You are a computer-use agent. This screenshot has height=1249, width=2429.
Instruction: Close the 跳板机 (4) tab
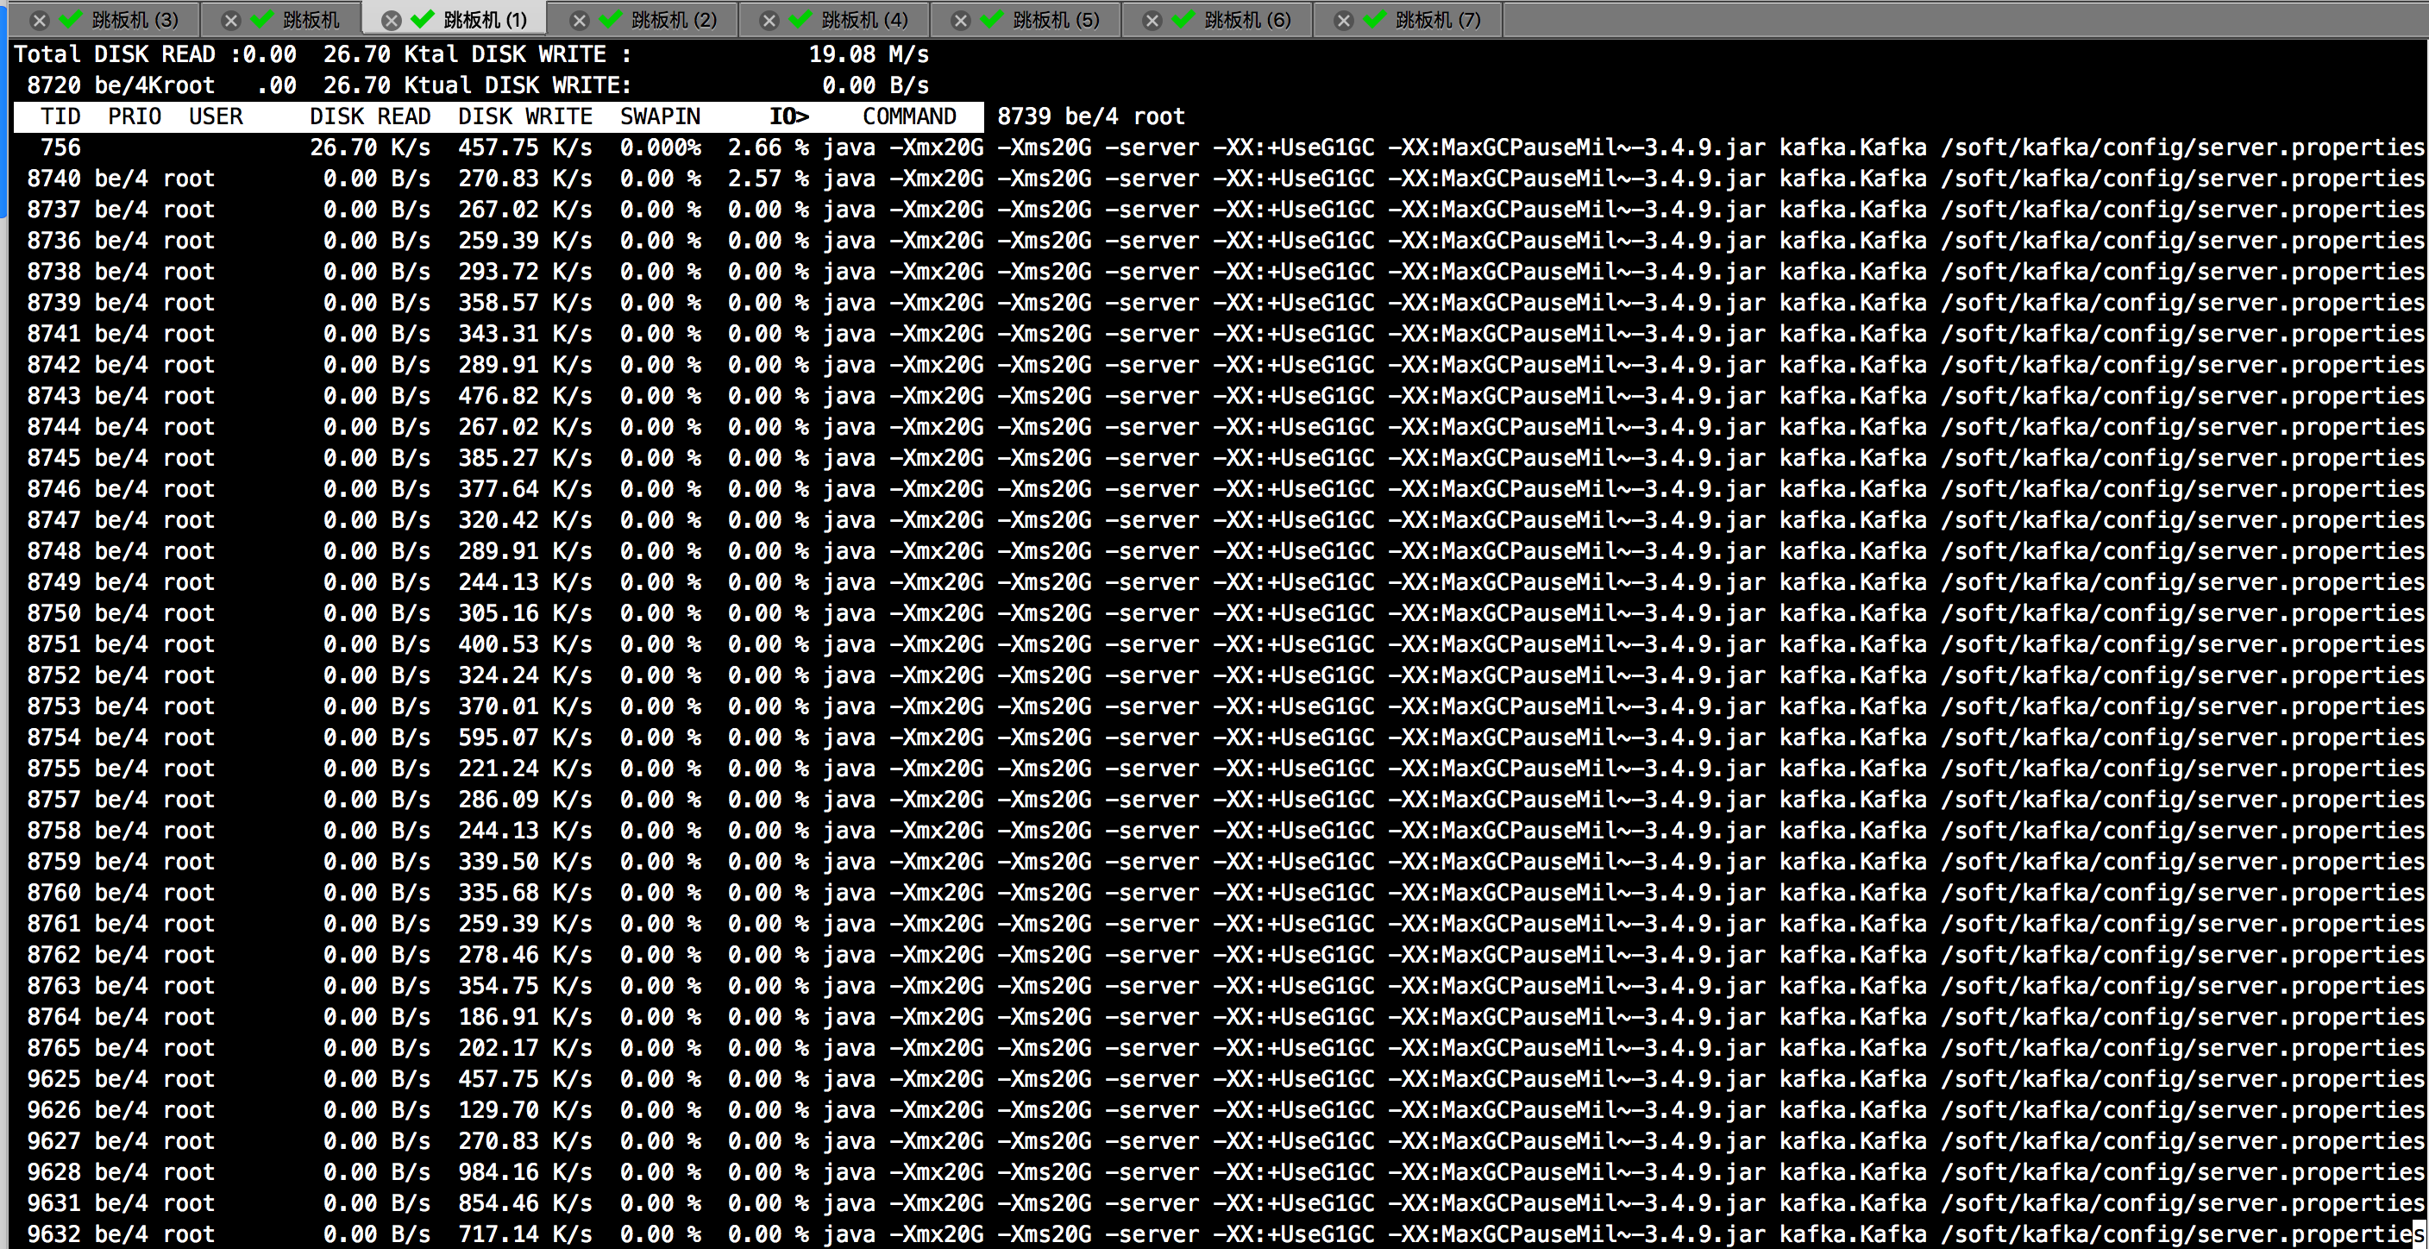pyautogui.click(x=769, y=20)
